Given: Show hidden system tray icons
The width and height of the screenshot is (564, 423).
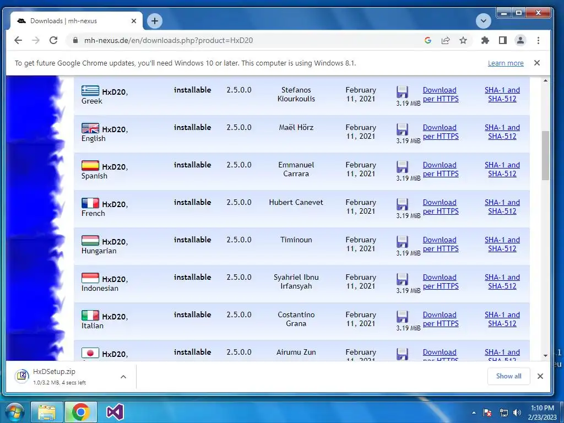Looking at the screenshot, I should point(474,413).
